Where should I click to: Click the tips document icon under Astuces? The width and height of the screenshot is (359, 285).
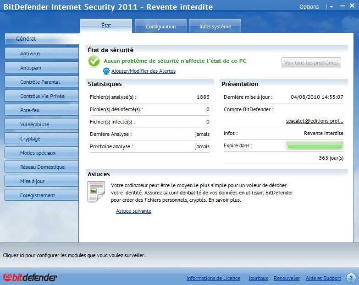pyautogui.click(x=96, y=192)
